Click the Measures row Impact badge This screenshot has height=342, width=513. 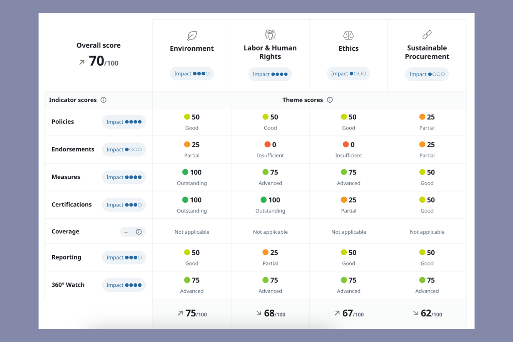click(124, 177)
